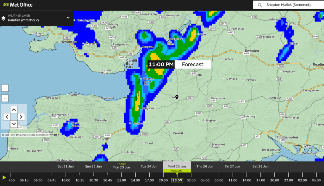Play the rainfall forecast animation

pyautogui.click(x=4, y=177)
